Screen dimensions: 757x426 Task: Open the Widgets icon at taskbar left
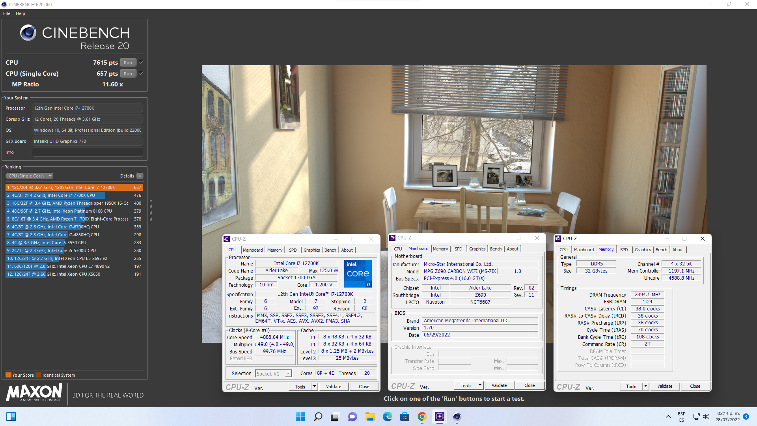click(11, 417)
